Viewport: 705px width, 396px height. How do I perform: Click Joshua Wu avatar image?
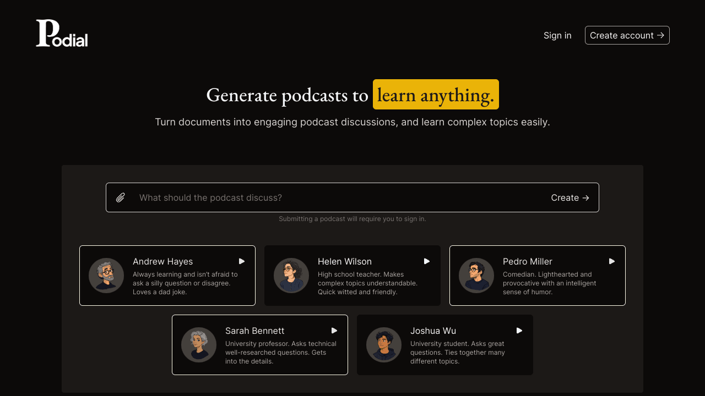[x=384, y=345]
